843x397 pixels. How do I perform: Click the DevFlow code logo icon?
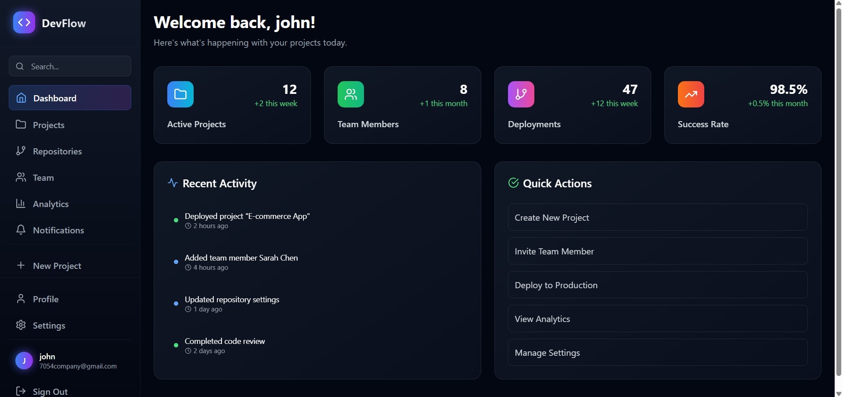coord(24,22)
